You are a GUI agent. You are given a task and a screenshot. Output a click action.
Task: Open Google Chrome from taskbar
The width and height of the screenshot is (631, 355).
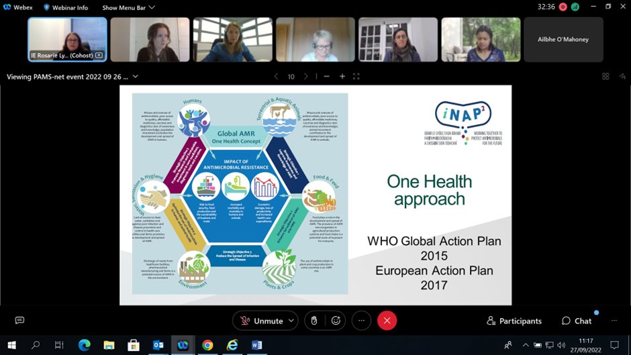(x=207, y=345)
